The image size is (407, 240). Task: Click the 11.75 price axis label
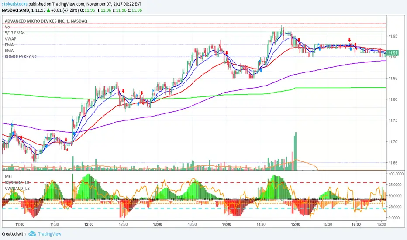(x=393, y=120)
